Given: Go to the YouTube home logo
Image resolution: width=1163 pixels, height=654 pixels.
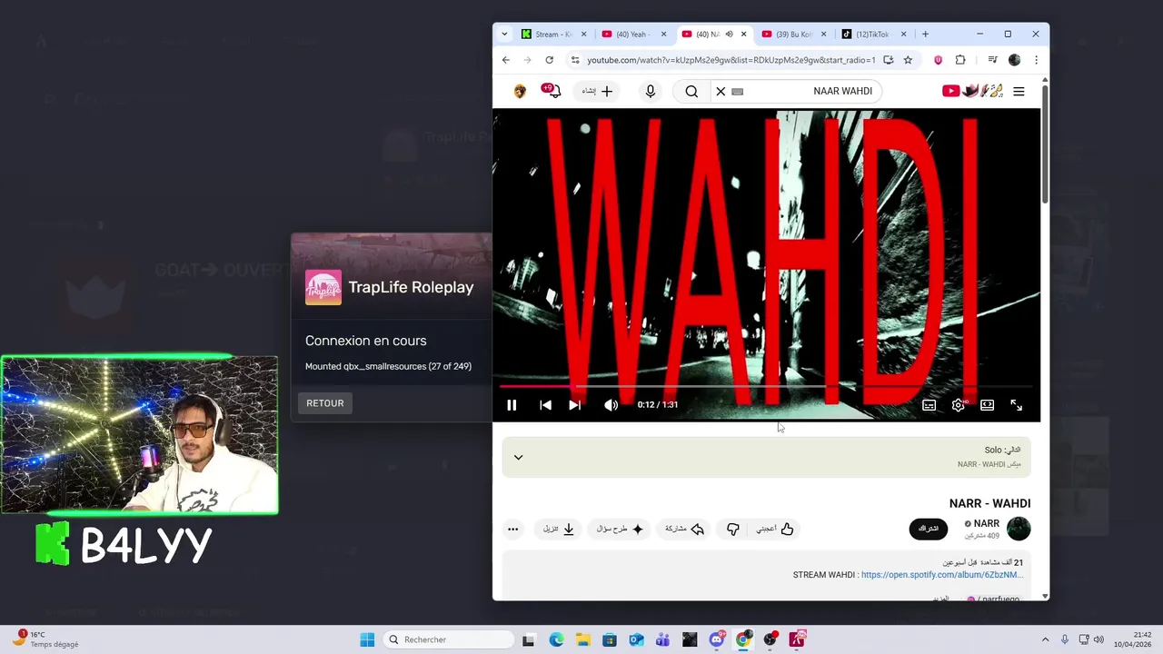Looking at the screenshot, I should (x=972, y=91).
